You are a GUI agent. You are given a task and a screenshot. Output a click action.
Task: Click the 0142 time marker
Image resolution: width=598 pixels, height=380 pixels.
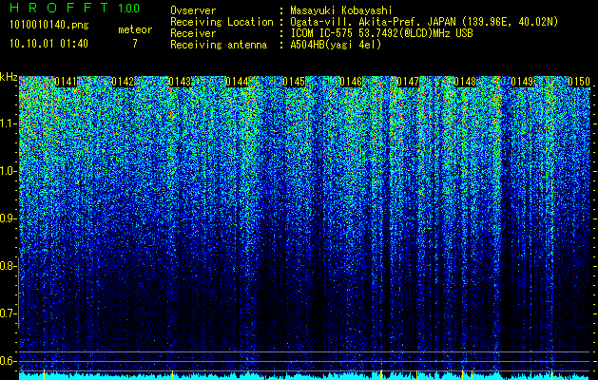tap(123, 82)
